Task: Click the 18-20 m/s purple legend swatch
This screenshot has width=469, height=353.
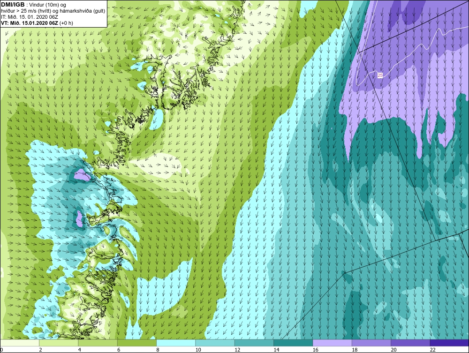Action: [x=371, y=343]
